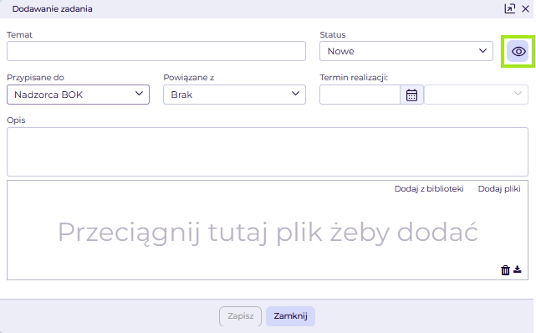
Task: Focus the Termin realizacji date field
Action: [x=360, y=95]
